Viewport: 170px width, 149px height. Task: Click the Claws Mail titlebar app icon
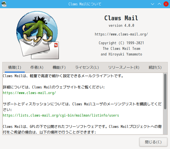[x=4, y=4]
